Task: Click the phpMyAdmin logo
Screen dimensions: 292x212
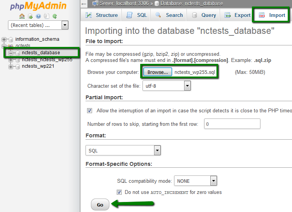Action: point(38,6)
